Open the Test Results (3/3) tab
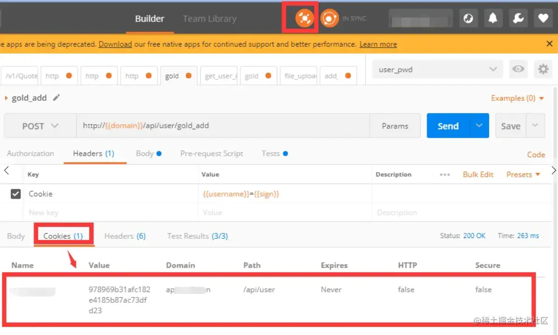The width and height of the screenshot is (558, 335). (197, 236)
